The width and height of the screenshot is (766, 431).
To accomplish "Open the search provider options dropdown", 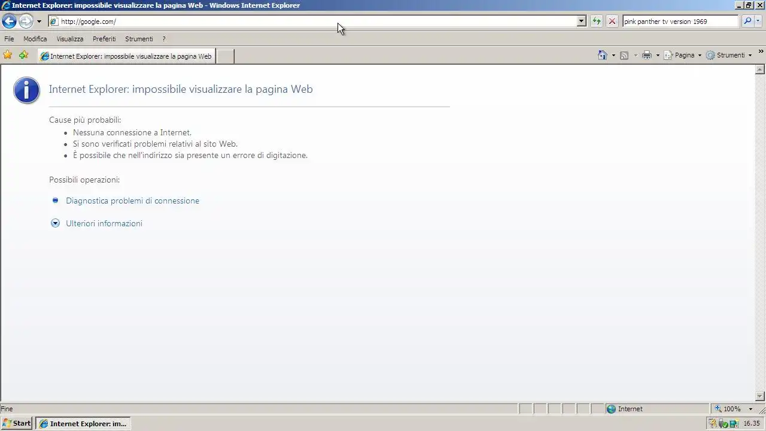I will click(759, 22).
